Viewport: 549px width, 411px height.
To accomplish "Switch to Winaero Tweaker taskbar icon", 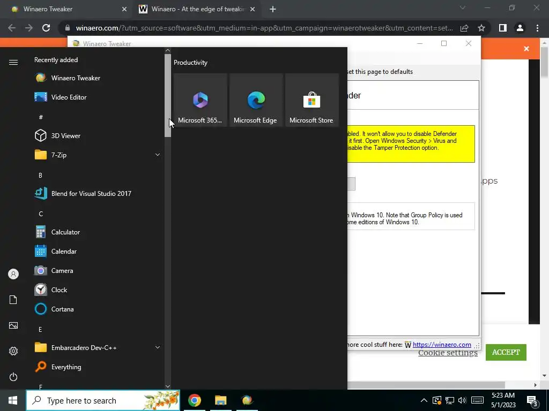I will (x=247, y=400).
